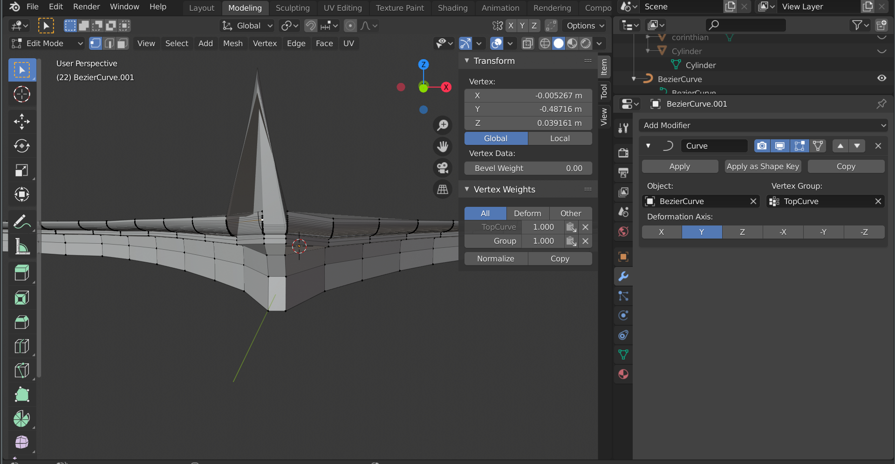This screenshot has height=464, width=895.
Task: Select the Knife tool
Action: pos(22,370)
